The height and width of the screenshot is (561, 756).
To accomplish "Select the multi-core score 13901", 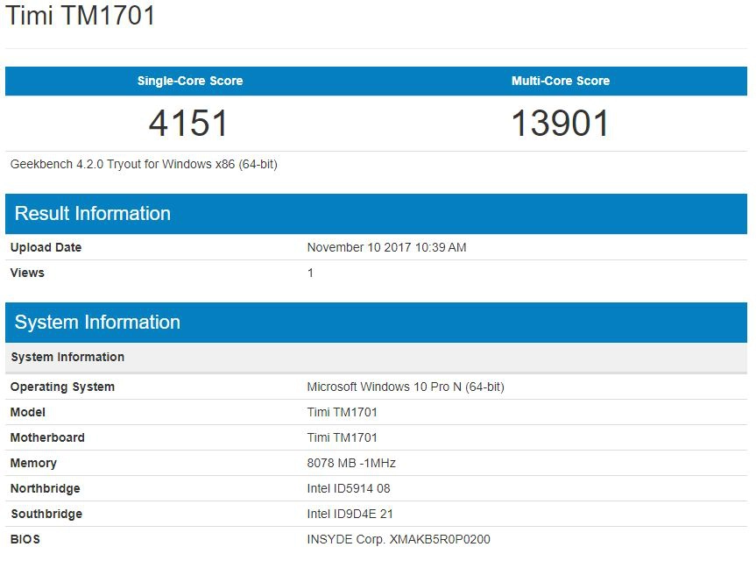I will click(561, 123).
